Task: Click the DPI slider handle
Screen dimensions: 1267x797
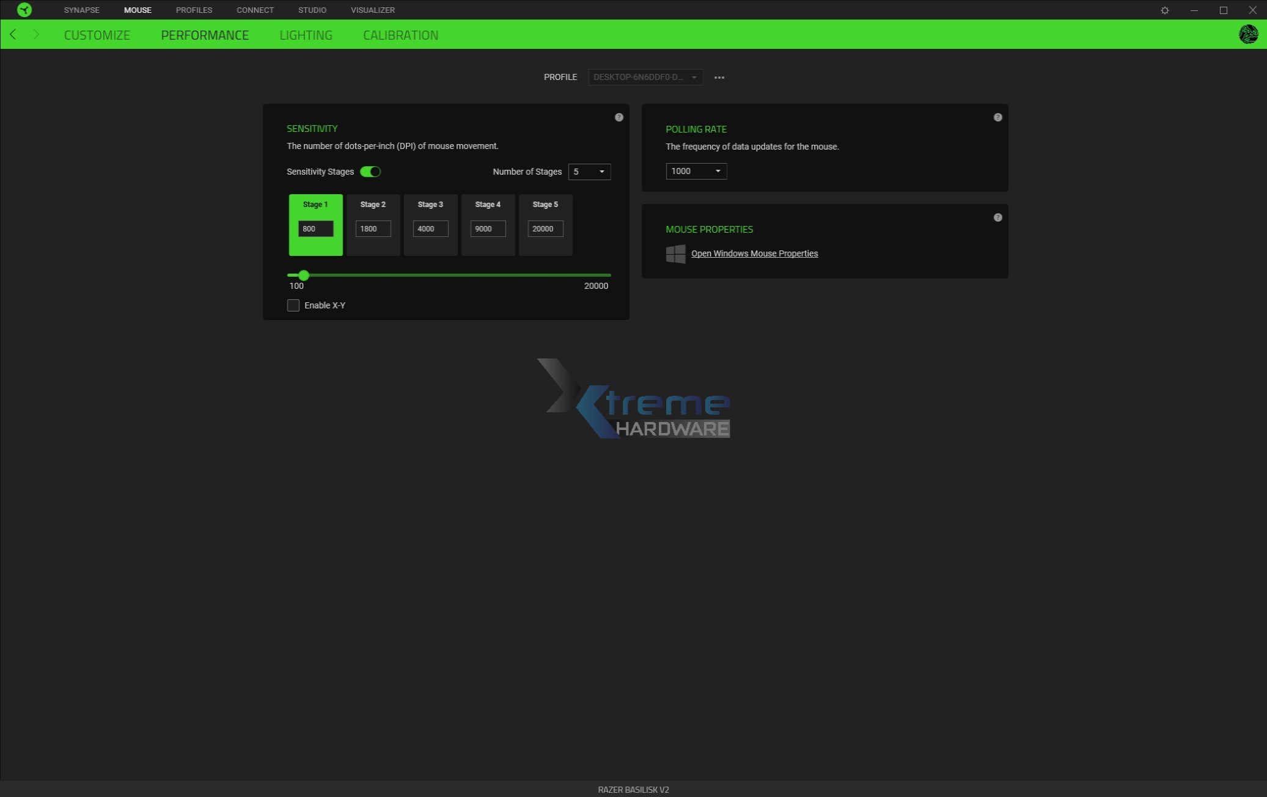Action: coord(304,275)
